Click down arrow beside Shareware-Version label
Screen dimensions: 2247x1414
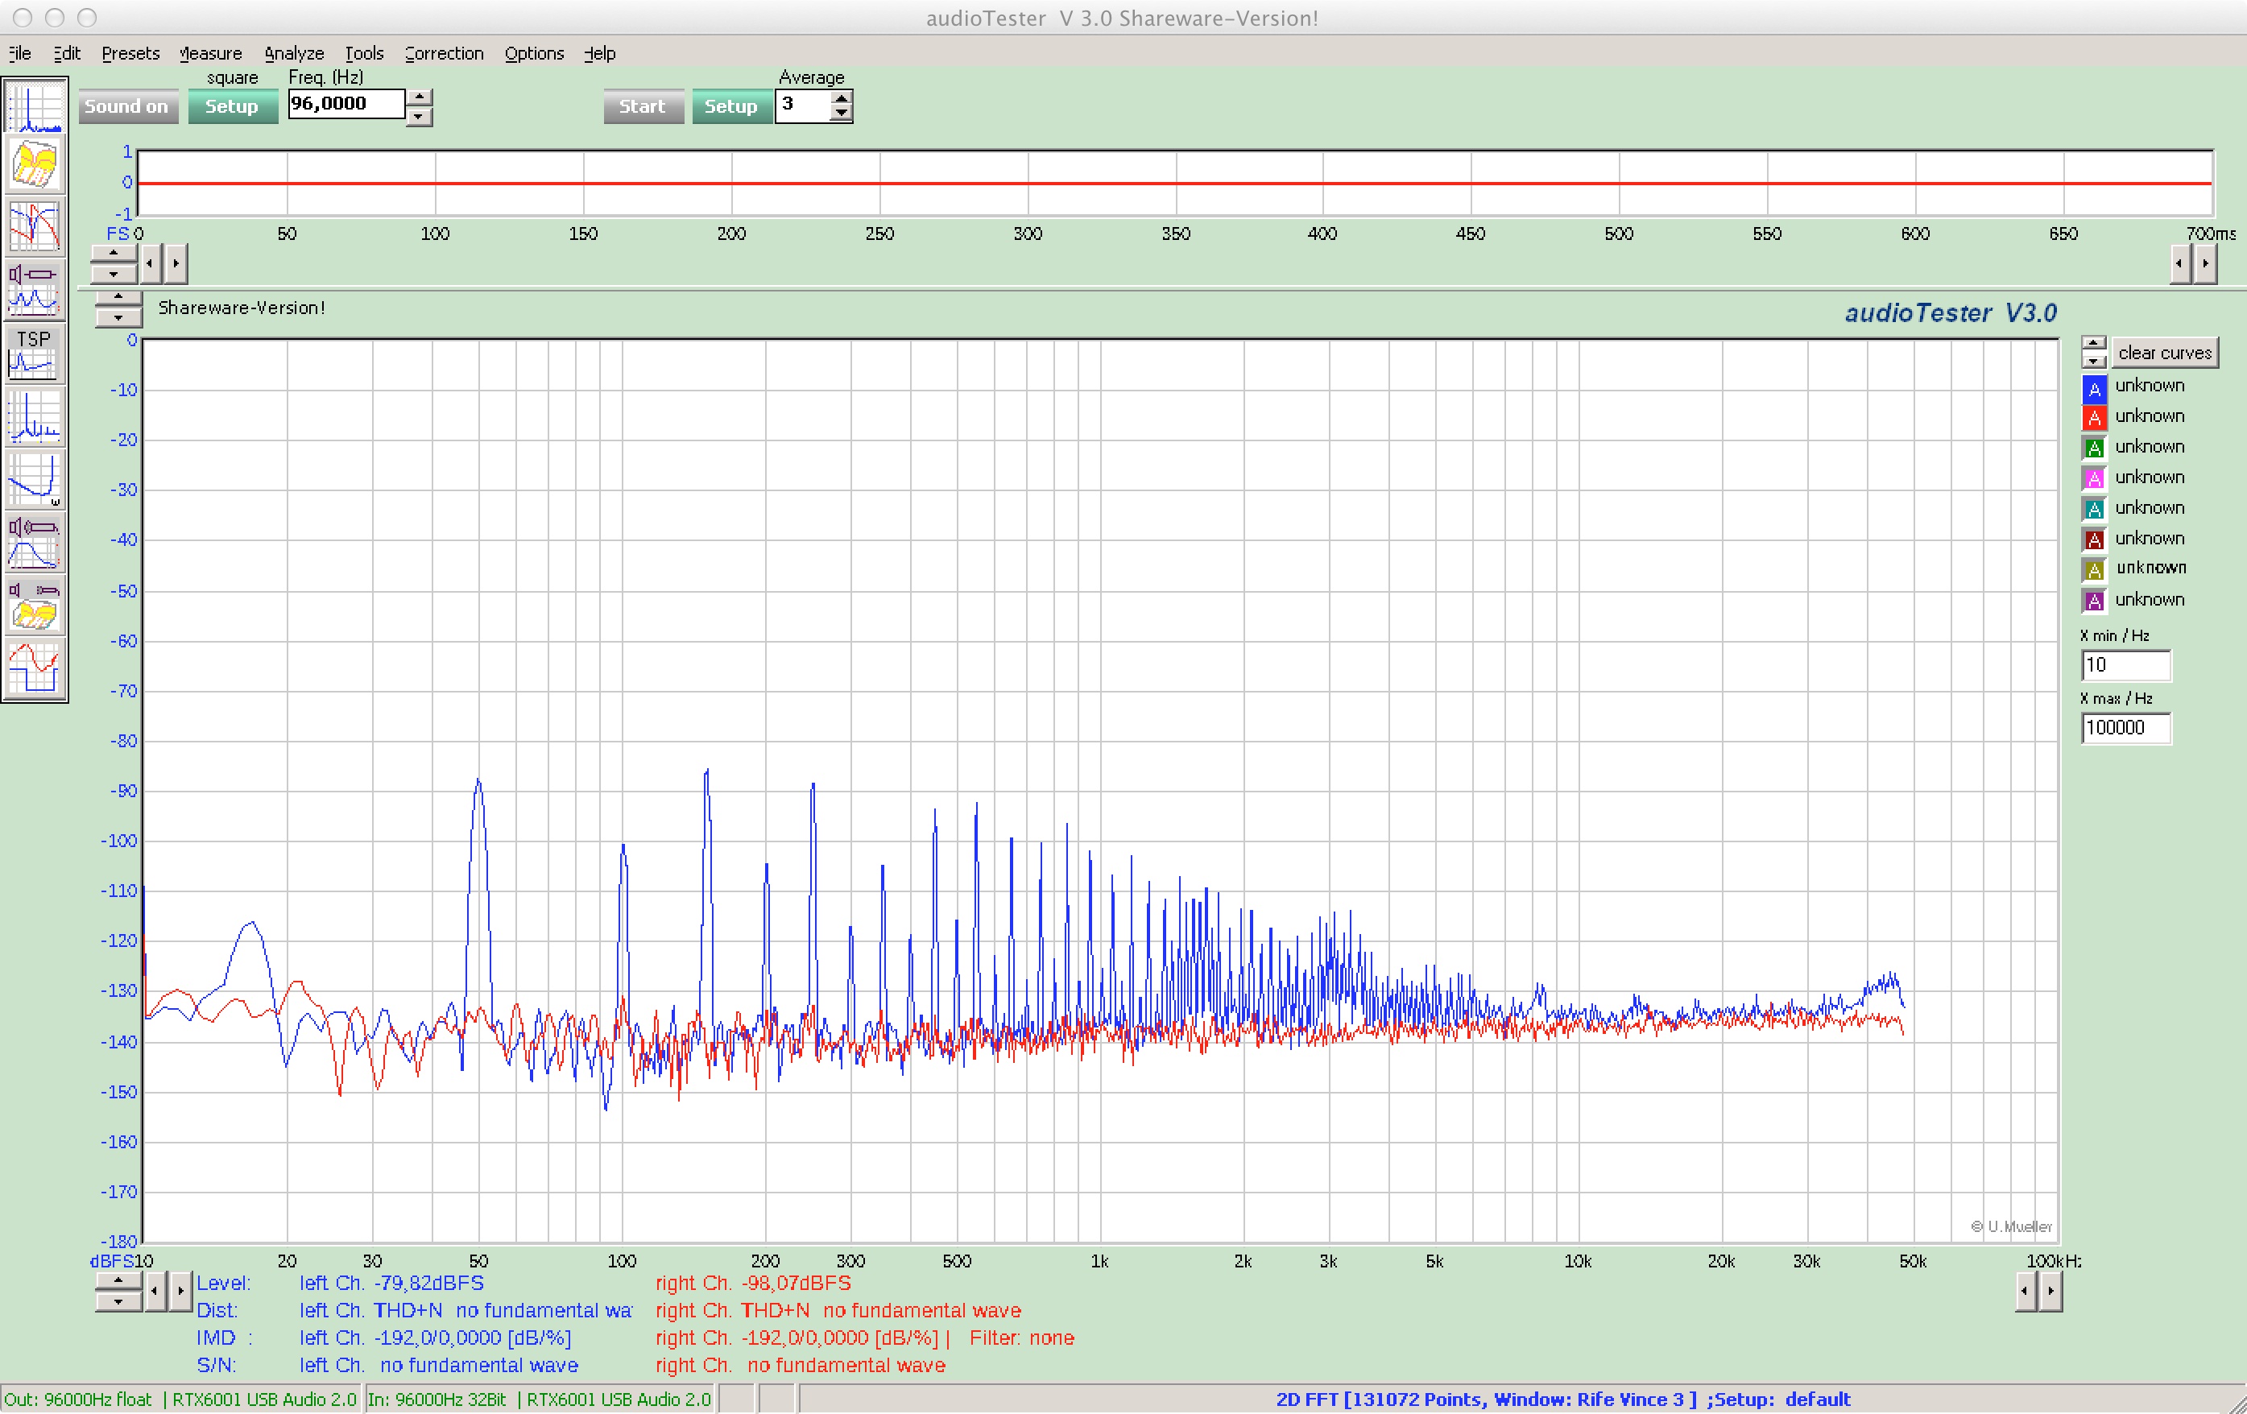(x=118, y=317)
